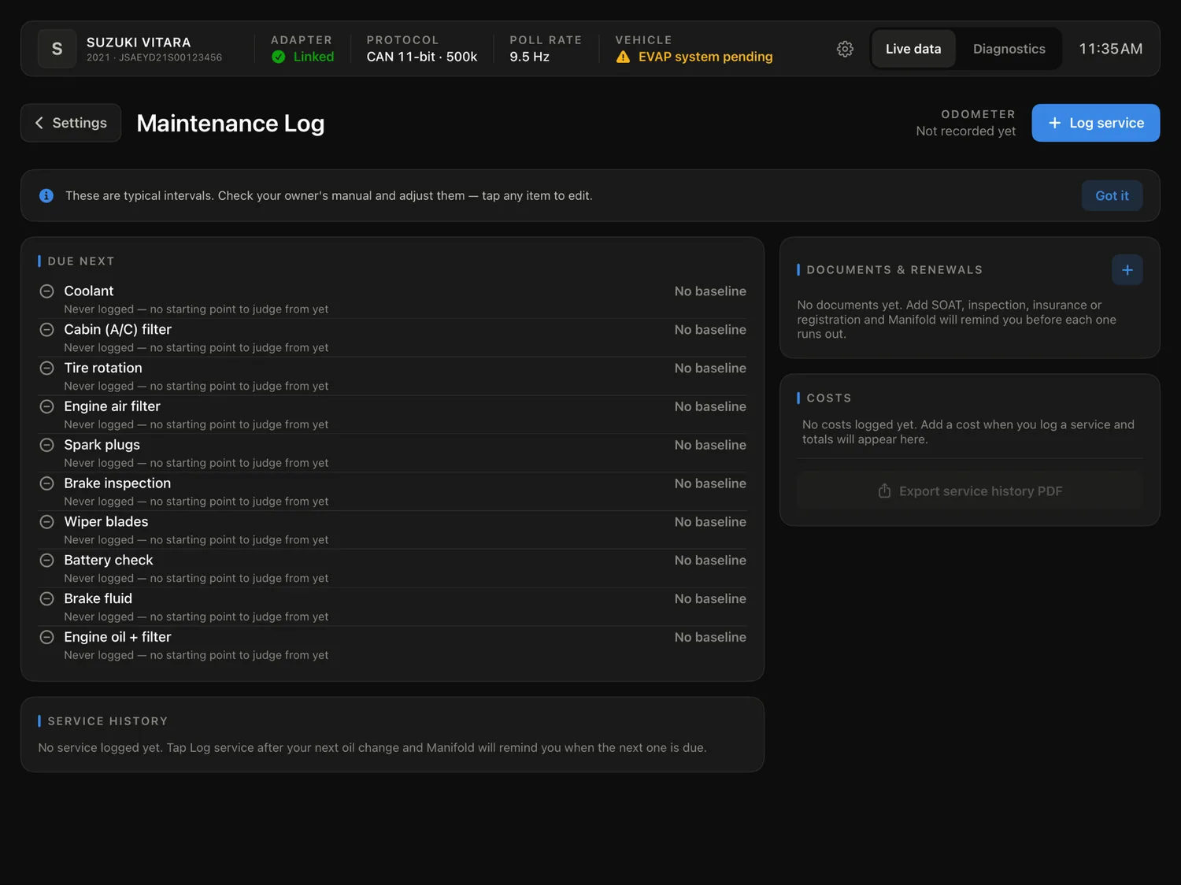
Task: Click the Due Next heading
Action: [x=81, y=261]
